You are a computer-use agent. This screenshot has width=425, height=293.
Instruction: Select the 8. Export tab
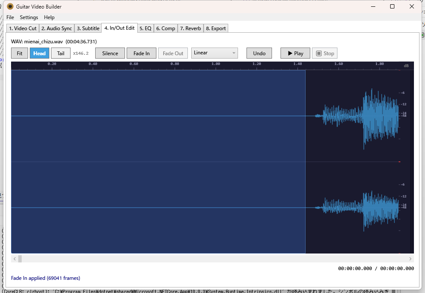216,28
